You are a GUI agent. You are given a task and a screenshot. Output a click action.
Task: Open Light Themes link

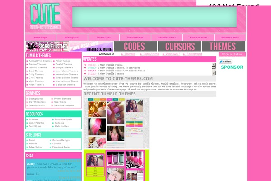tap(36, 81)
